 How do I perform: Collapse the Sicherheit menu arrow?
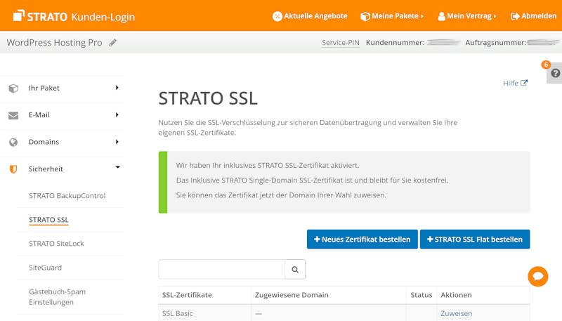[117, 167]
